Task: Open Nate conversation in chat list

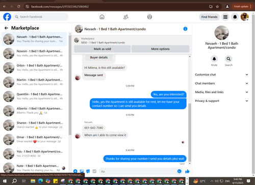Action: tap(34, 168)
